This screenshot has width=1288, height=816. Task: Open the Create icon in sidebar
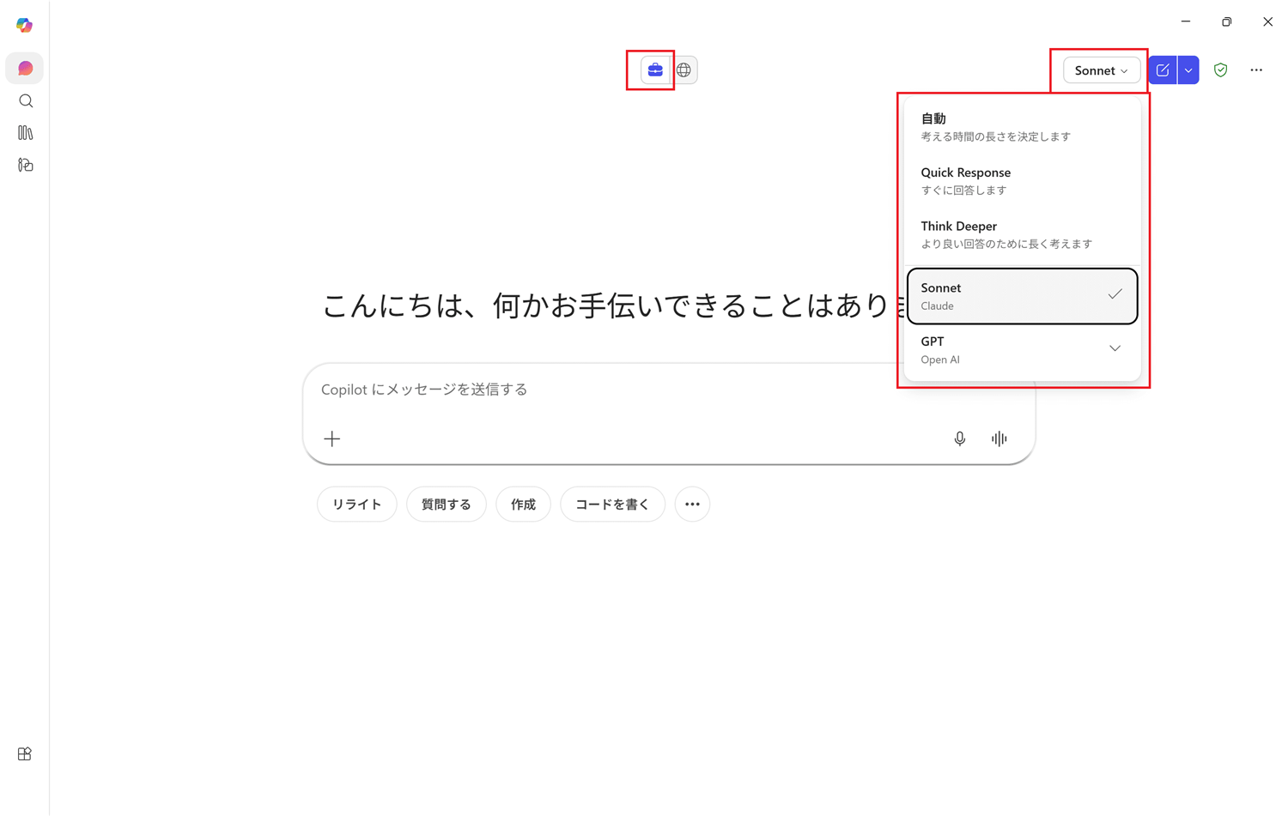click(x=26, y=165)
